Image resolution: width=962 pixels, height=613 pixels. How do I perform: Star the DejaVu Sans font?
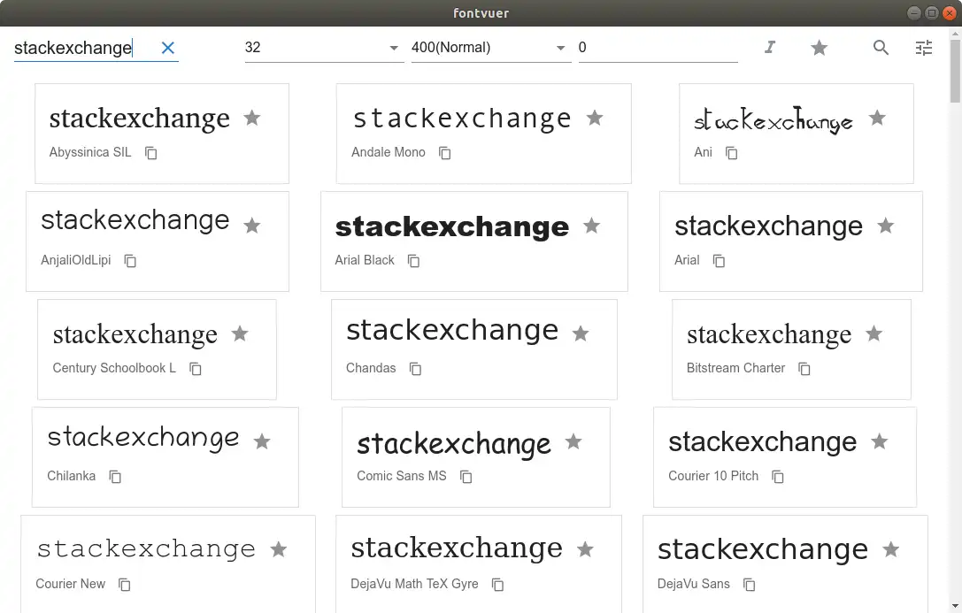coord(891,549)
